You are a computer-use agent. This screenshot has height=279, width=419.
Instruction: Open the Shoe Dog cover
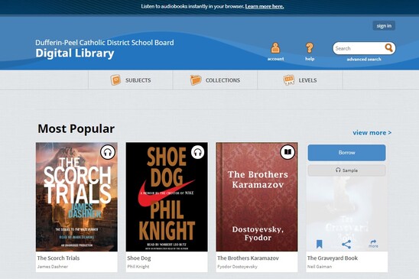167,196
